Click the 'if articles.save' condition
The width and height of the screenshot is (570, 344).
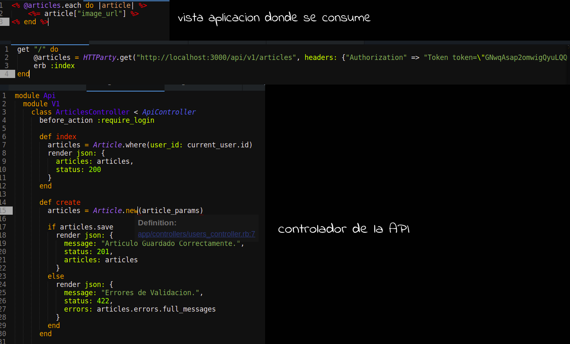pyautogui.click(x=80, y=227)
